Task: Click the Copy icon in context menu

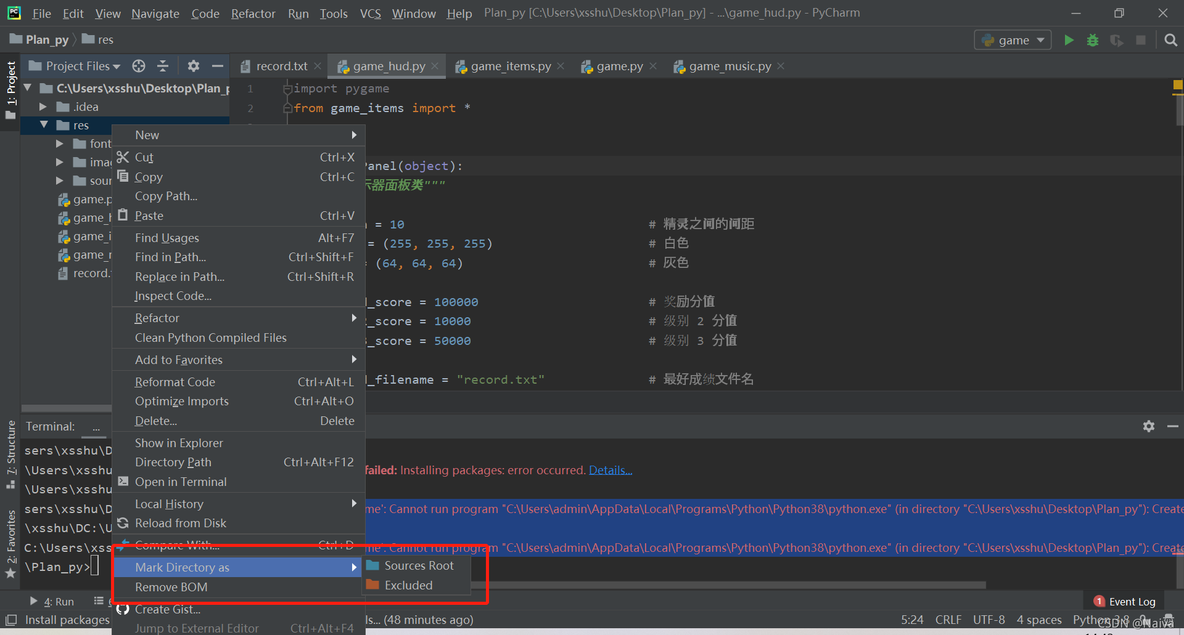Action: 123,176
